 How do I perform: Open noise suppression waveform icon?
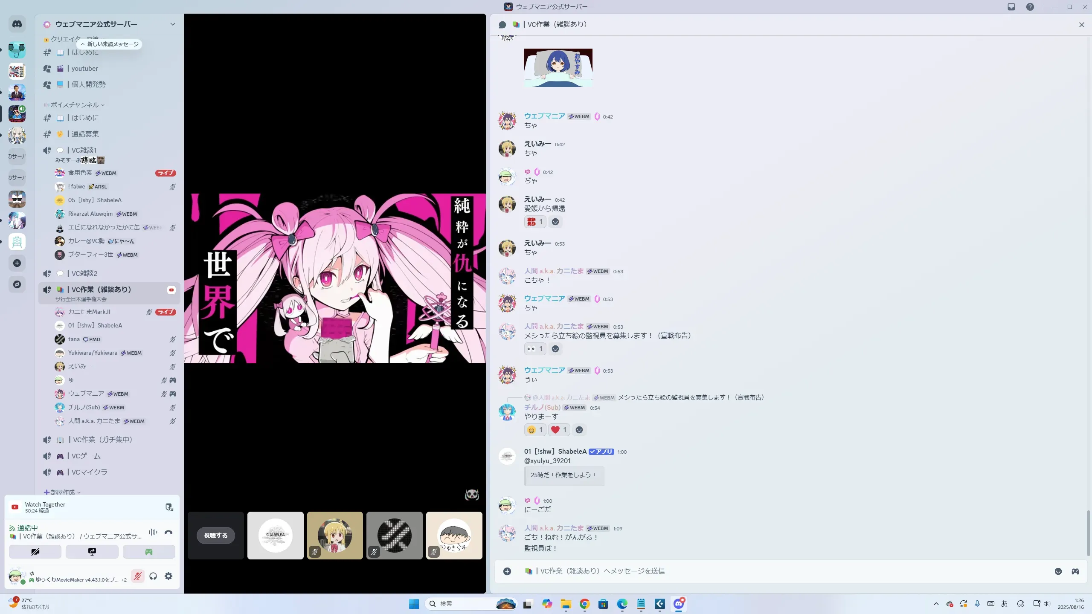153,532
